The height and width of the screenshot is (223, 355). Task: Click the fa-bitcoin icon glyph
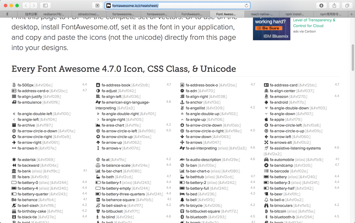pos(266,211)
